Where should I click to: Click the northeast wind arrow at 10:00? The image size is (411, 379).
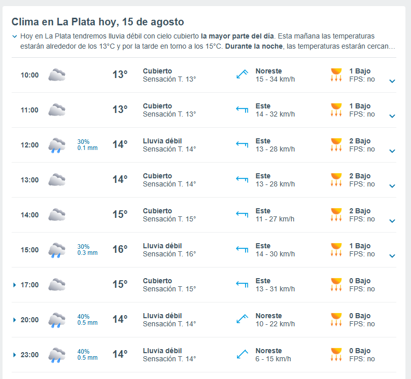242,74
